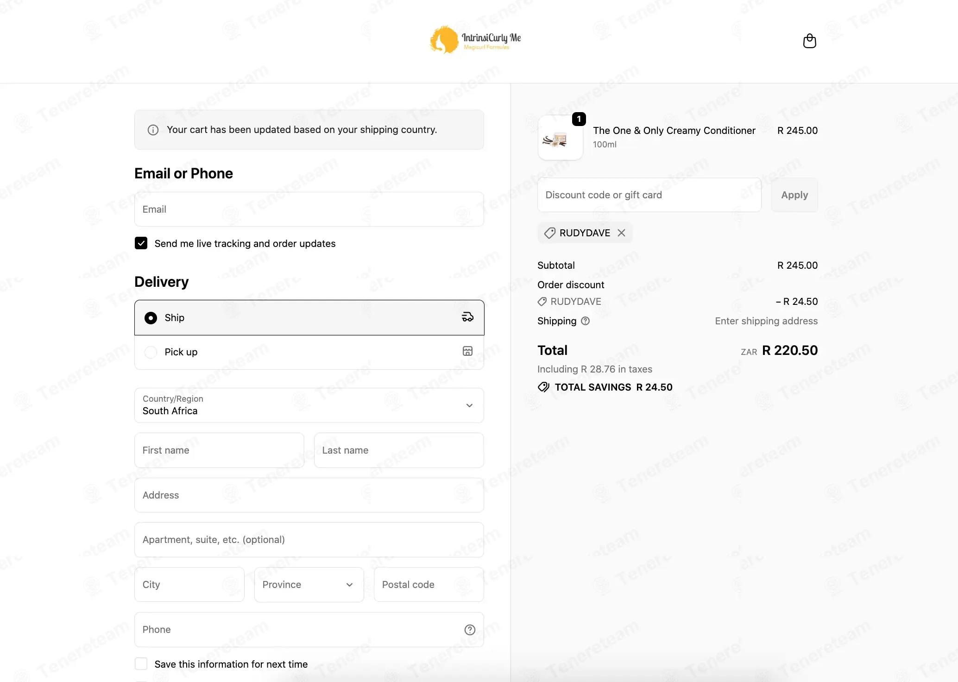Click the Including R 28.76 in taxes text
958x682 pixels.
pos(595,369)
